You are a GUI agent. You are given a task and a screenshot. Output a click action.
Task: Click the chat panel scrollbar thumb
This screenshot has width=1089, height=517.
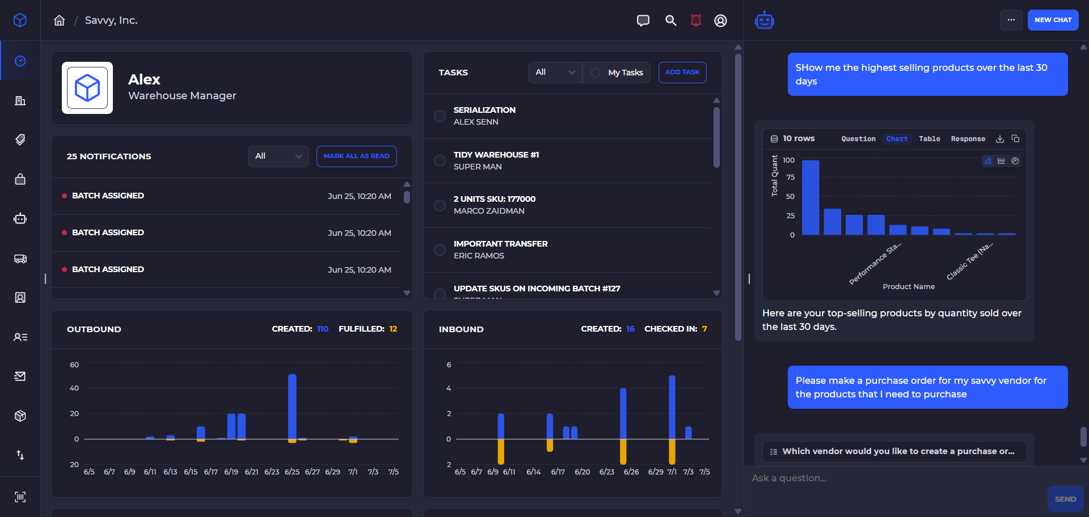pyautogui.click(x=1083, y=437)
